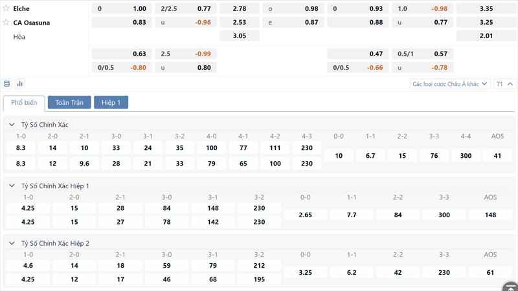
Task: Switch to the Phổ biến tab
Action: 24,103
